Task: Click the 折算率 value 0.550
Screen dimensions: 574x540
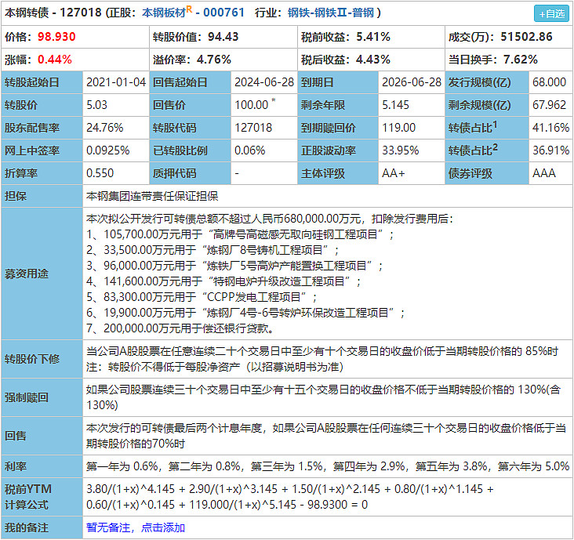Action: point(100,173)
